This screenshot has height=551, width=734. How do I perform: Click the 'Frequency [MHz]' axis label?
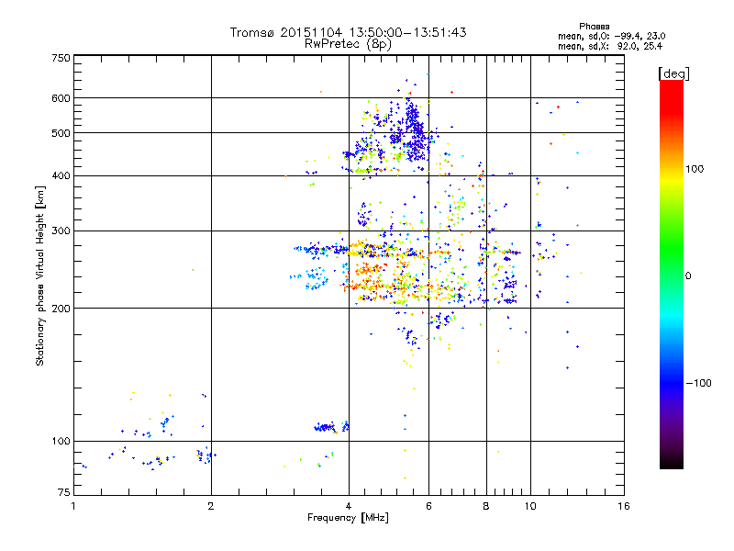[348, 518]
